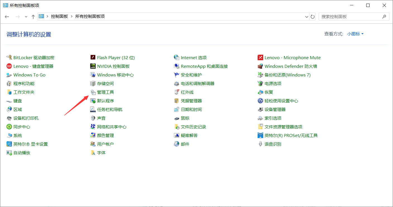Click the Flash Player (32 位) icon
Viewport: 393px width, 207px height.
(93, 57)
